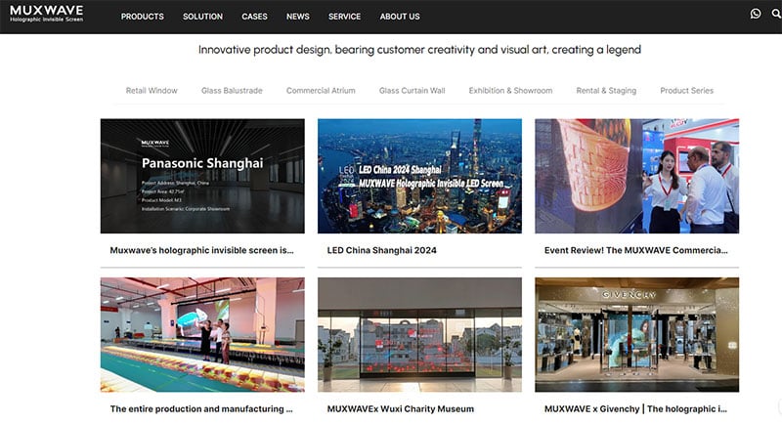Open Wuxi Charity Museum glass image
The image size is (782, 423).
tap(419, 335)
